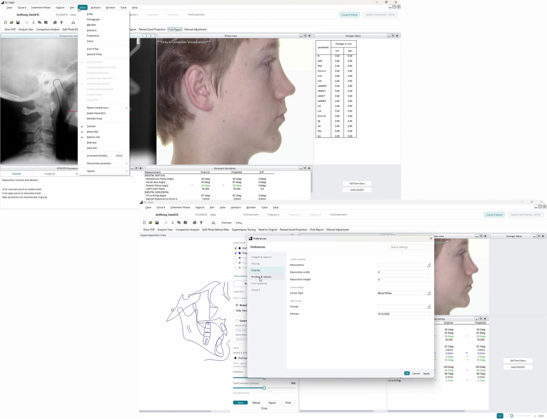Toggle third phase checkbox in Superimposition View

click(x=236, y=258)
